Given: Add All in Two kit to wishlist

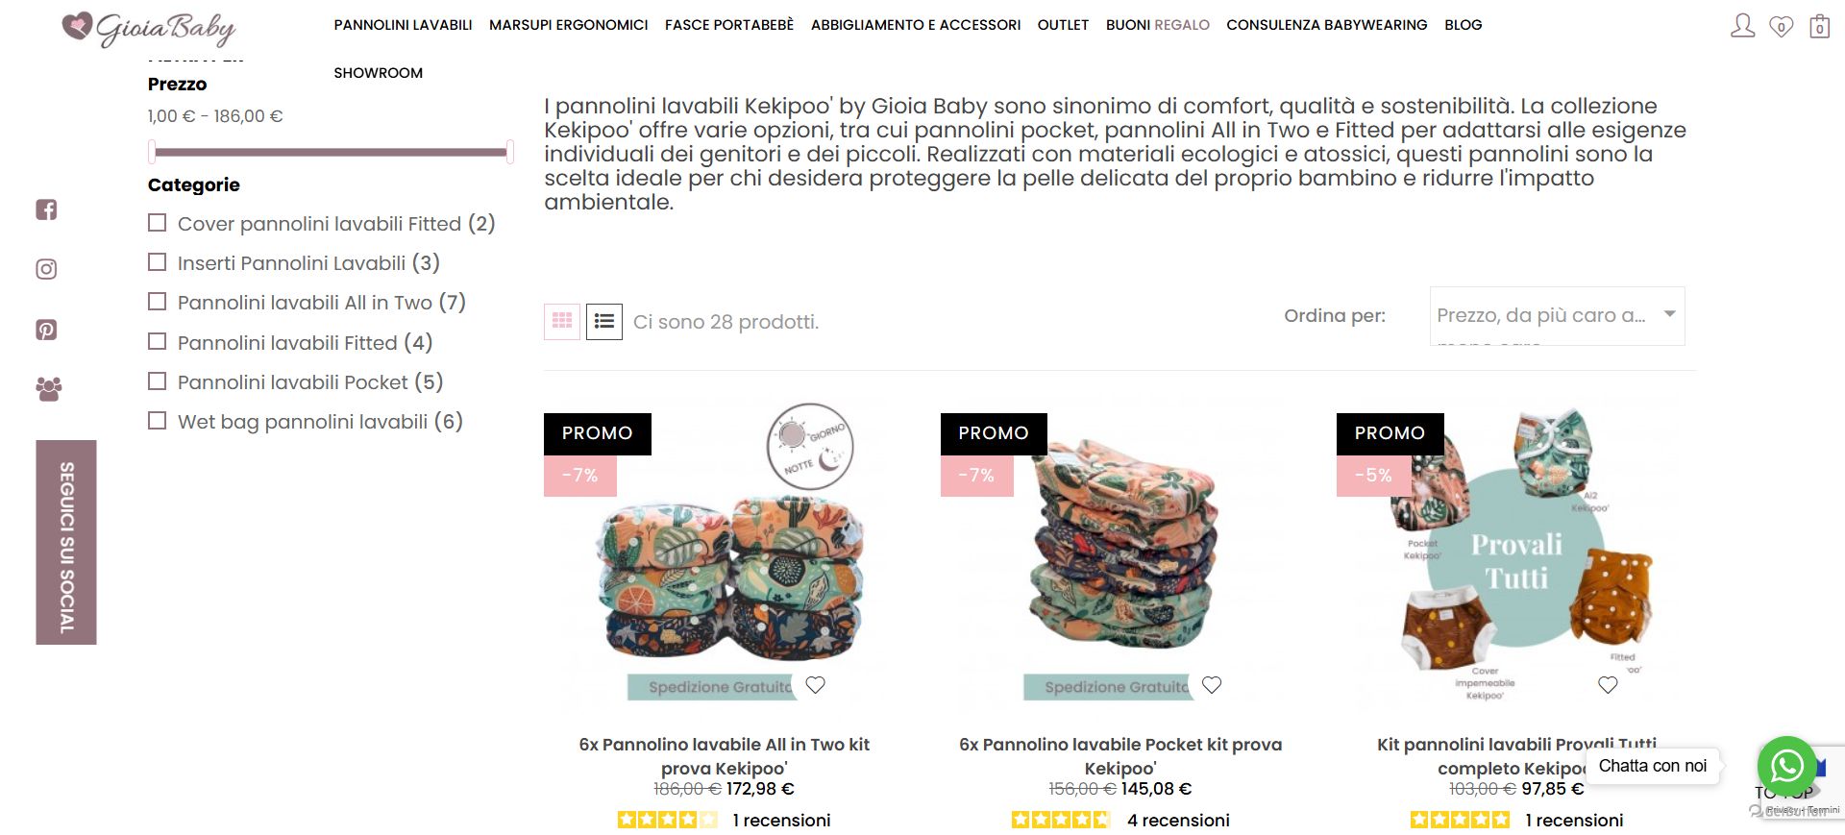Looking at the screenshot, I should [815, 685].
